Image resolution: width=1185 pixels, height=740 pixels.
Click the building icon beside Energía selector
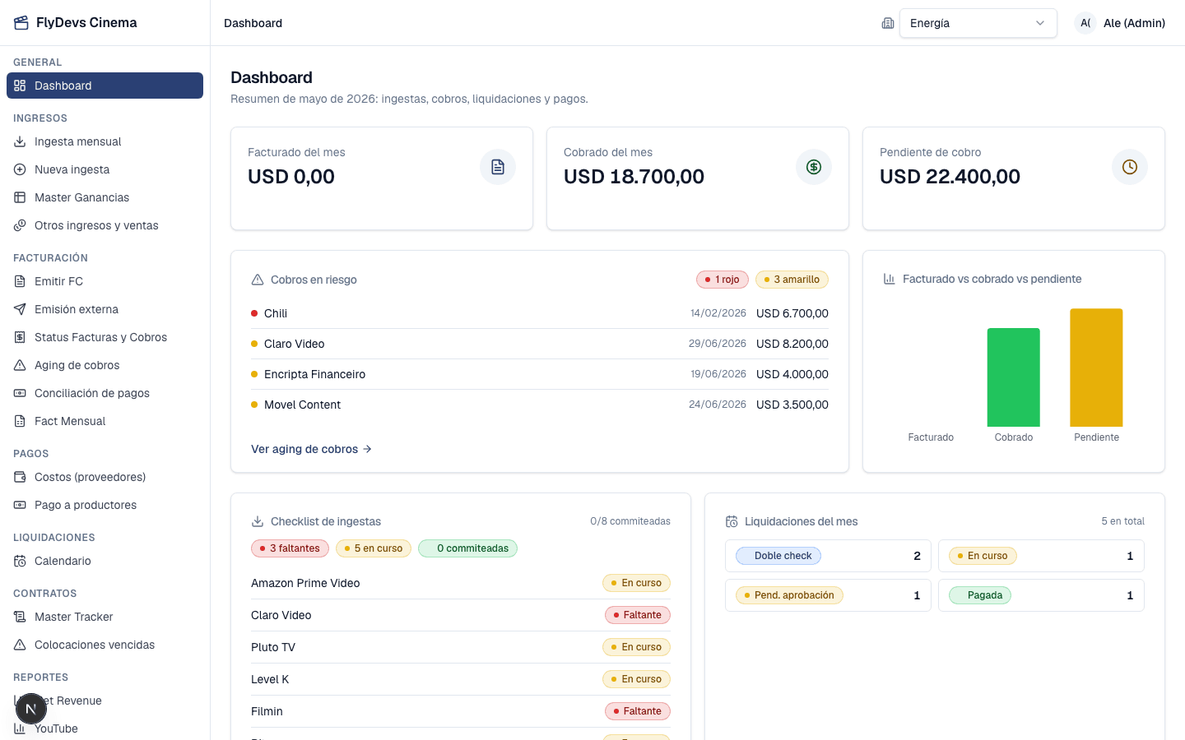(888, 23)
